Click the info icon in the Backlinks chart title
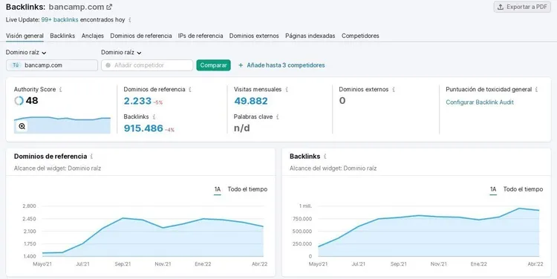 tap(325, 156)
